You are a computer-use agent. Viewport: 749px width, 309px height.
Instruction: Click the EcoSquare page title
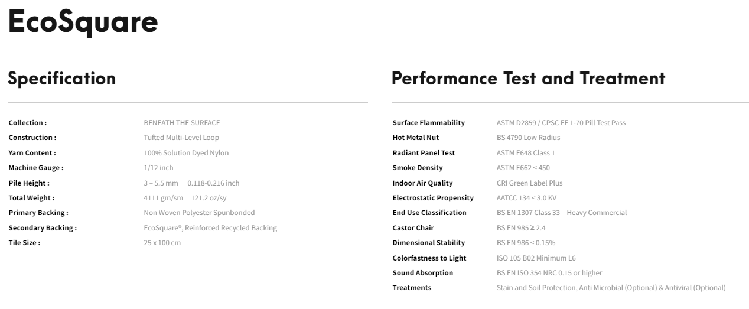(83, 22)
